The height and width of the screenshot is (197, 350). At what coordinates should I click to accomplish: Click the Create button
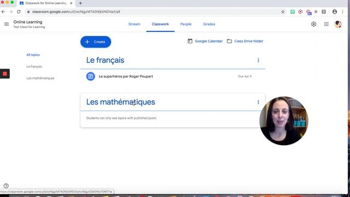coord(96,42)
